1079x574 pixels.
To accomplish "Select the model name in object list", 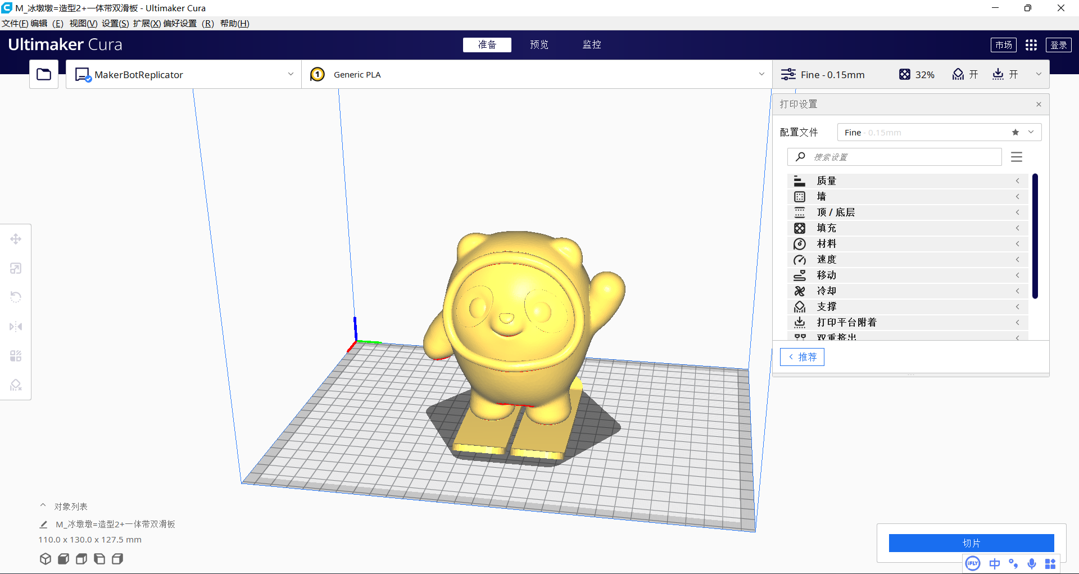I will click(115, 524).
